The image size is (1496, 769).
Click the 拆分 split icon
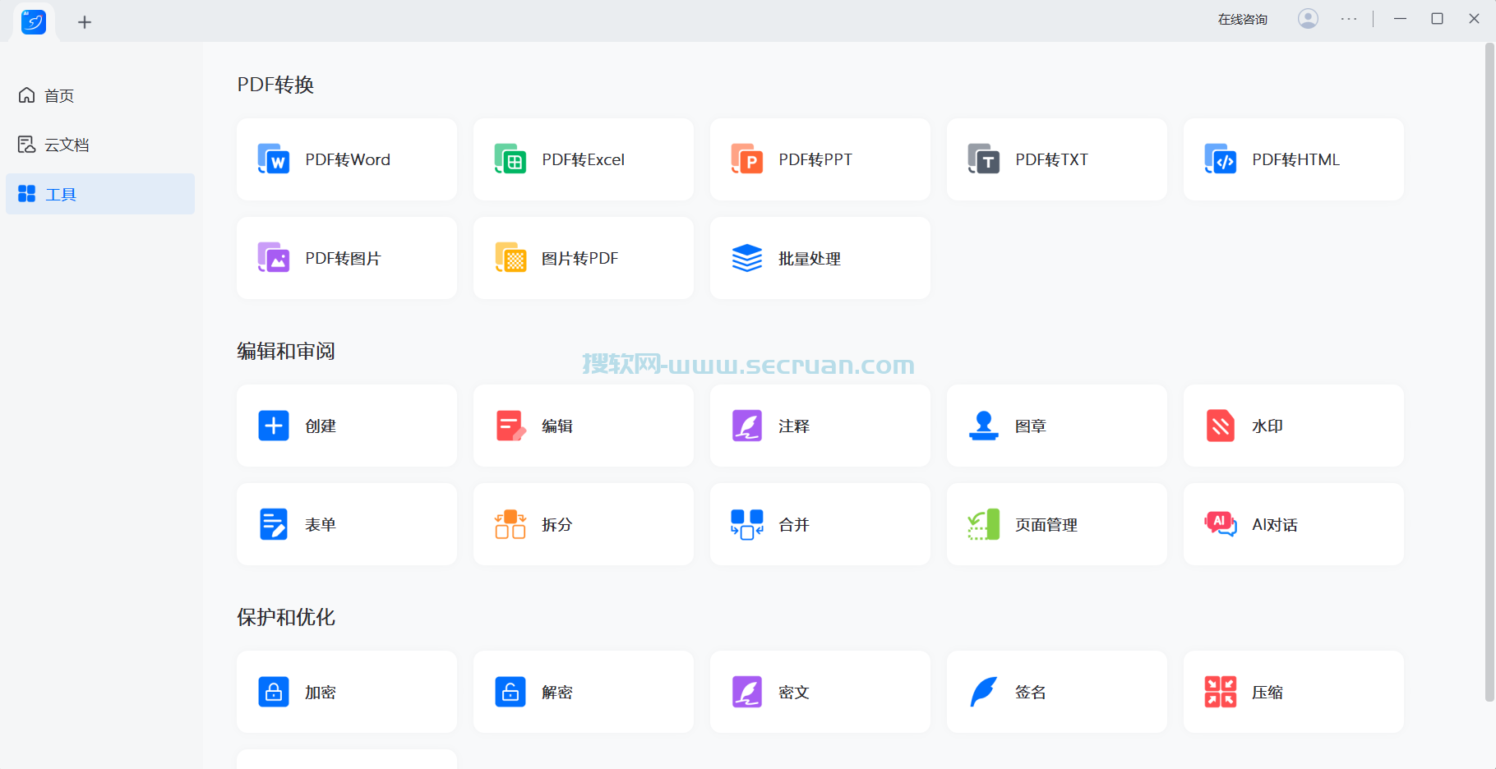(510, 524)
